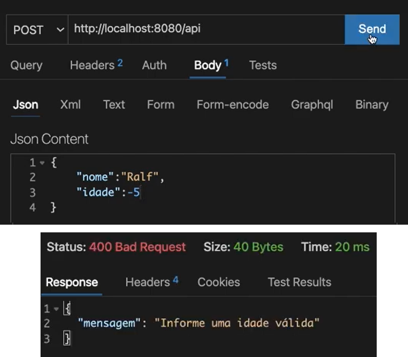Choose the Binary body type
408x357 pixels.
click(372, 105)
